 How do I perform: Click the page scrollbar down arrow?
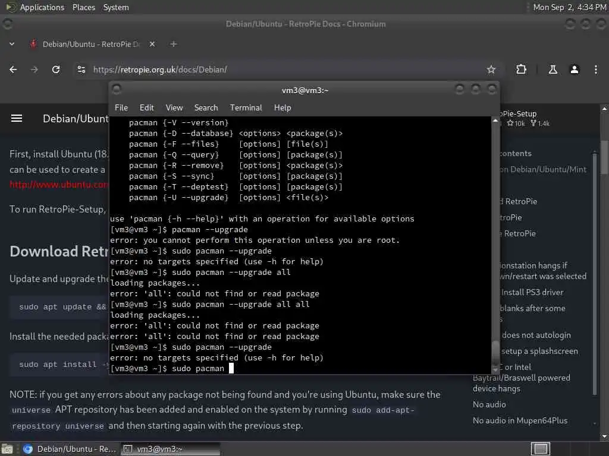pyautogui.click(x=604, y=436)
